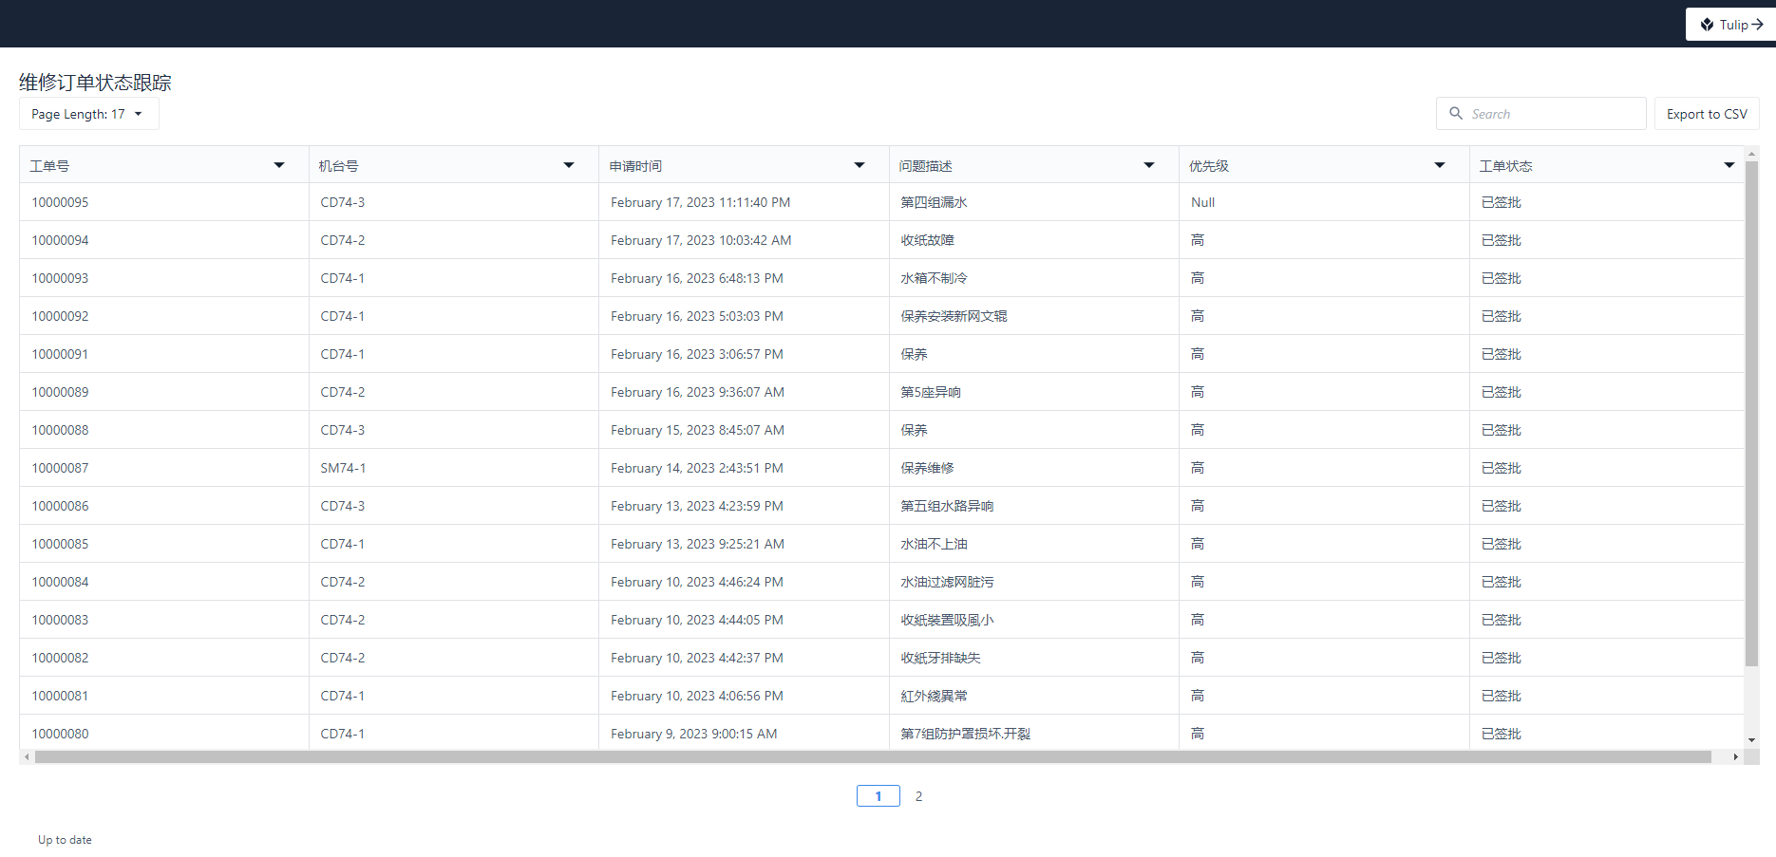Focus the Search input field
Screen dimensions: 1776x857
pyautogui.click(x=1540, y=114)
